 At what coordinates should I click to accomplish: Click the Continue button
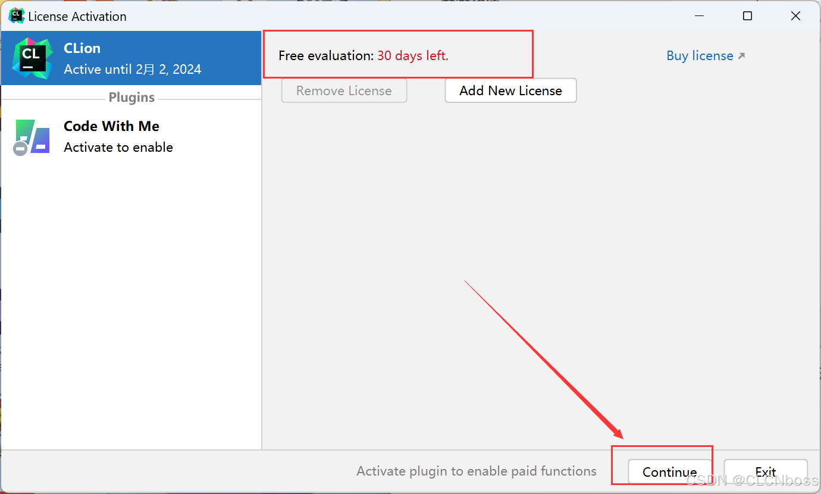click(x=669, y=471)
